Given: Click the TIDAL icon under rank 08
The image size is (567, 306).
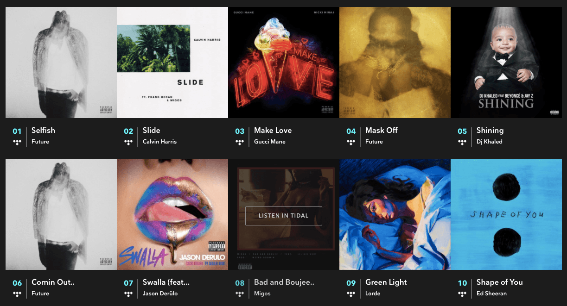Looking at the screenshot, I should tap(240, 294).
